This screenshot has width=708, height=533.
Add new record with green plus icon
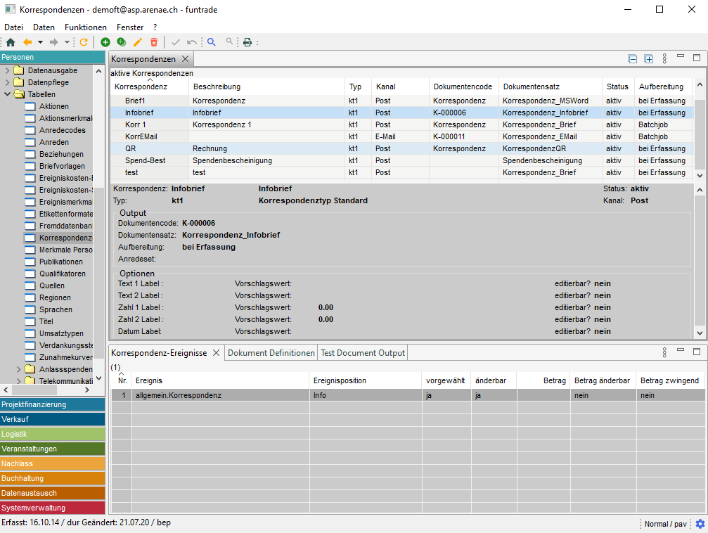pyautogui.click(x=105, y=42)
